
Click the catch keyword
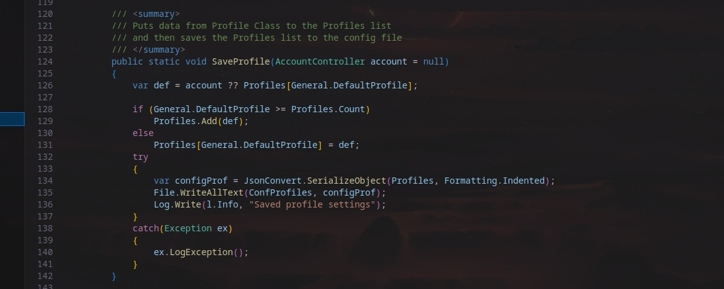tap(145, 228)
